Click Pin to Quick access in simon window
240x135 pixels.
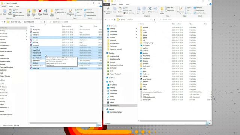pyautogui.click(x=108, y=10)
